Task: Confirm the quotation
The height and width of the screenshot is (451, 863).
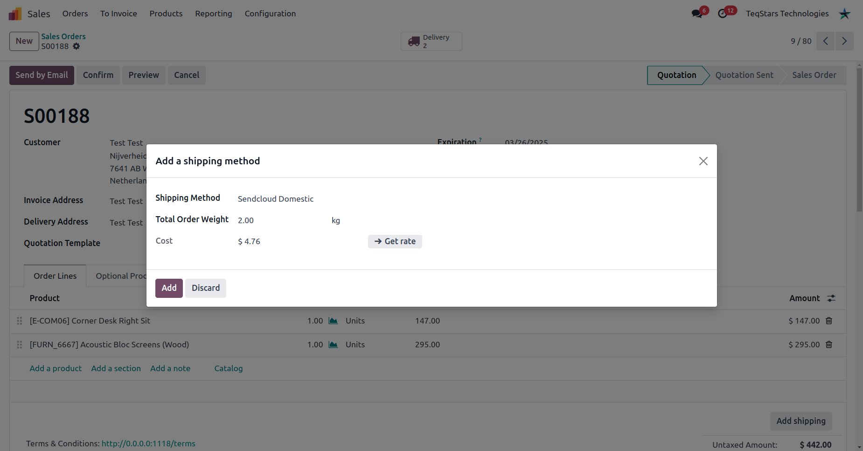Action: pos(98,75)
